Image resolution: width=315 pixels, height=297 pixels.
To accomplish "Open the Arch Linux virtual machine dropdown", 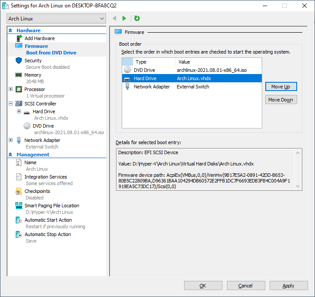I will pos(56,19).
